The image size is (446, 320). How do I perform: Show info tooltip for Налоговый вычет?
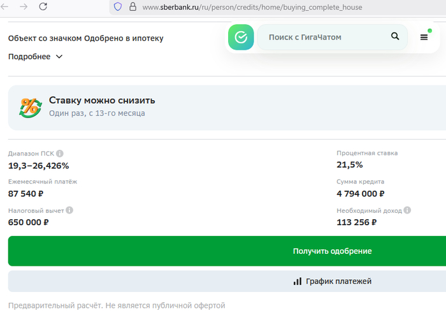point(69,210)
